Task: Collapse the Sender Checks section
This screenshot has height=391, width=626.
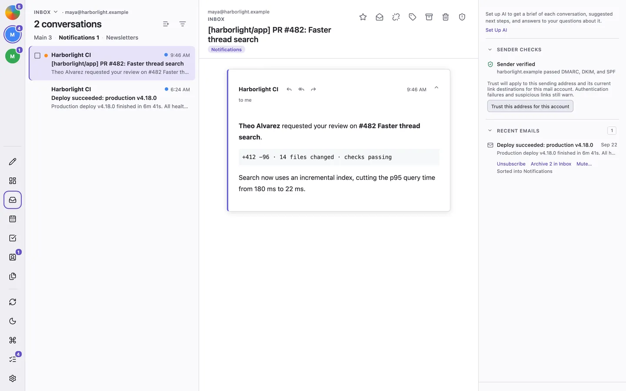Action: point(490,50)
